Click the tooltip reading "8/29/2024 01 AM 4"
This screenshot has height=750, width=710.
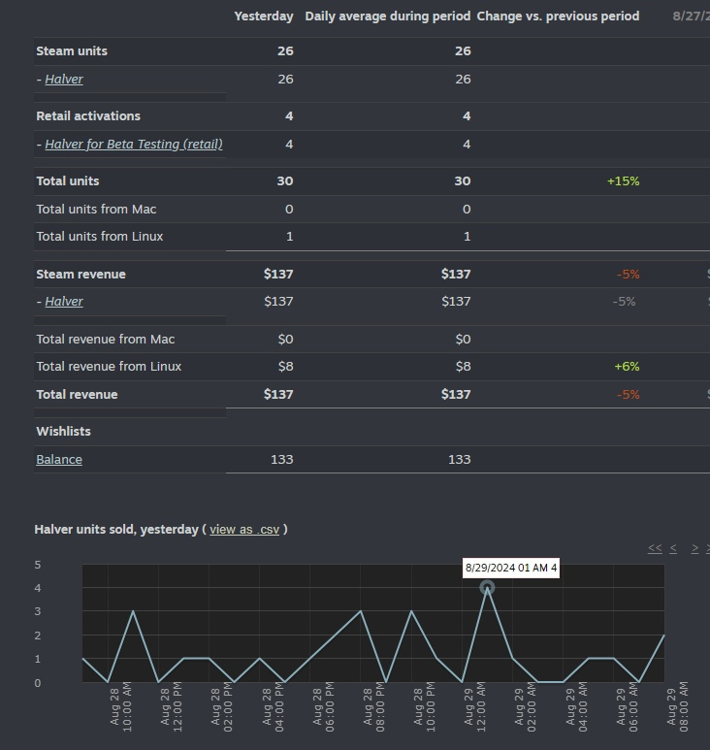[511, 568]
